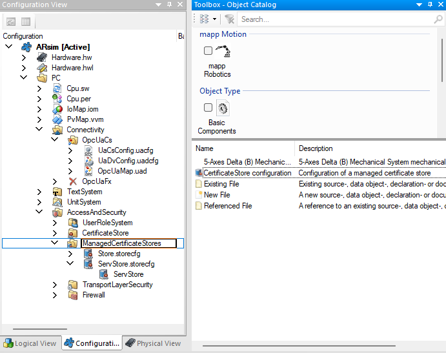
Task: Click the ARsim configuration icon
Action: pyautogui.click(x=26, y=47)
